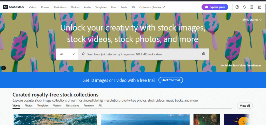This screenshot has height=125, width=266.
Task: Click the search field for images and videos
Action: click(143, 54)
